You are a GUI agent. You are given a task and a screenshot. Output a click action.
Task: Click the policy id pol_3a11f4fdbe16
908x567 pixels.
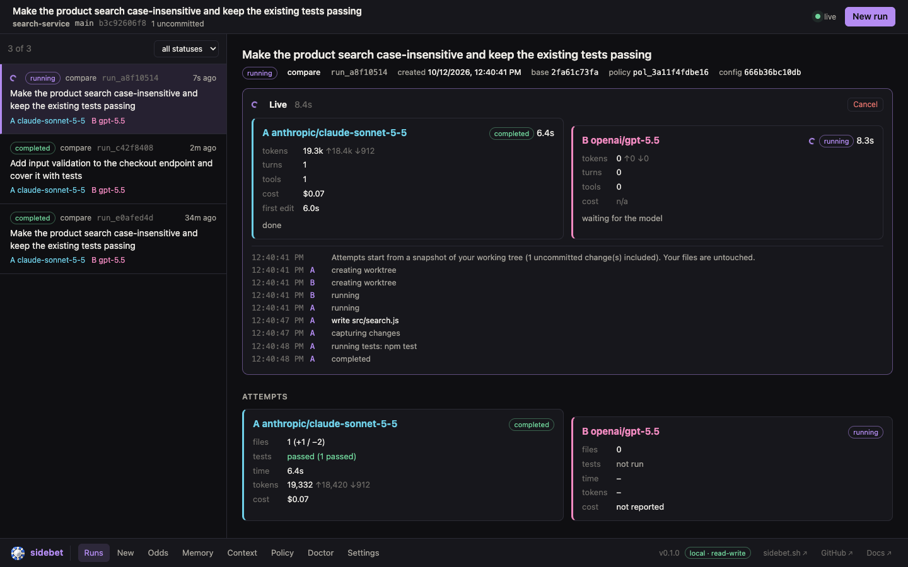coord(671,72)
